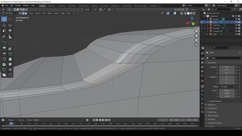
Task: Switch to vertex select mode
Action: [20, 14]
